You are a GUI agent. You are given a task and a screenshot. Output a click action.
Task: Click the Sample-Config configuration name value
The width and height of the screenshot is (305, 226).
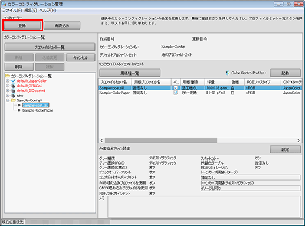[173, 47]
